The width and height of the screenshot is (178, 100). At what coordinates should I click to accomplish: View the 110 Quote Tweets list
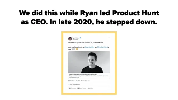point(81,88)
